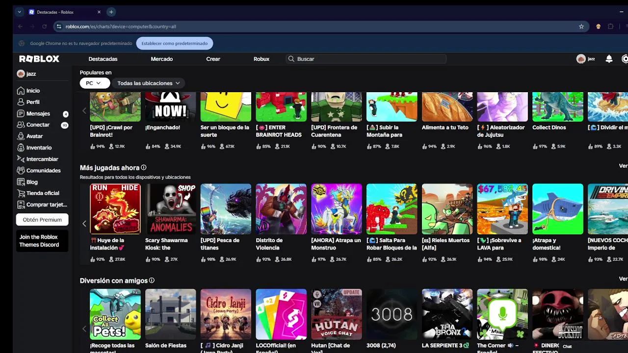Viewport: 628px width, 353px height.
Task: Click the jazz avatar in top bar
Action: 581,59
